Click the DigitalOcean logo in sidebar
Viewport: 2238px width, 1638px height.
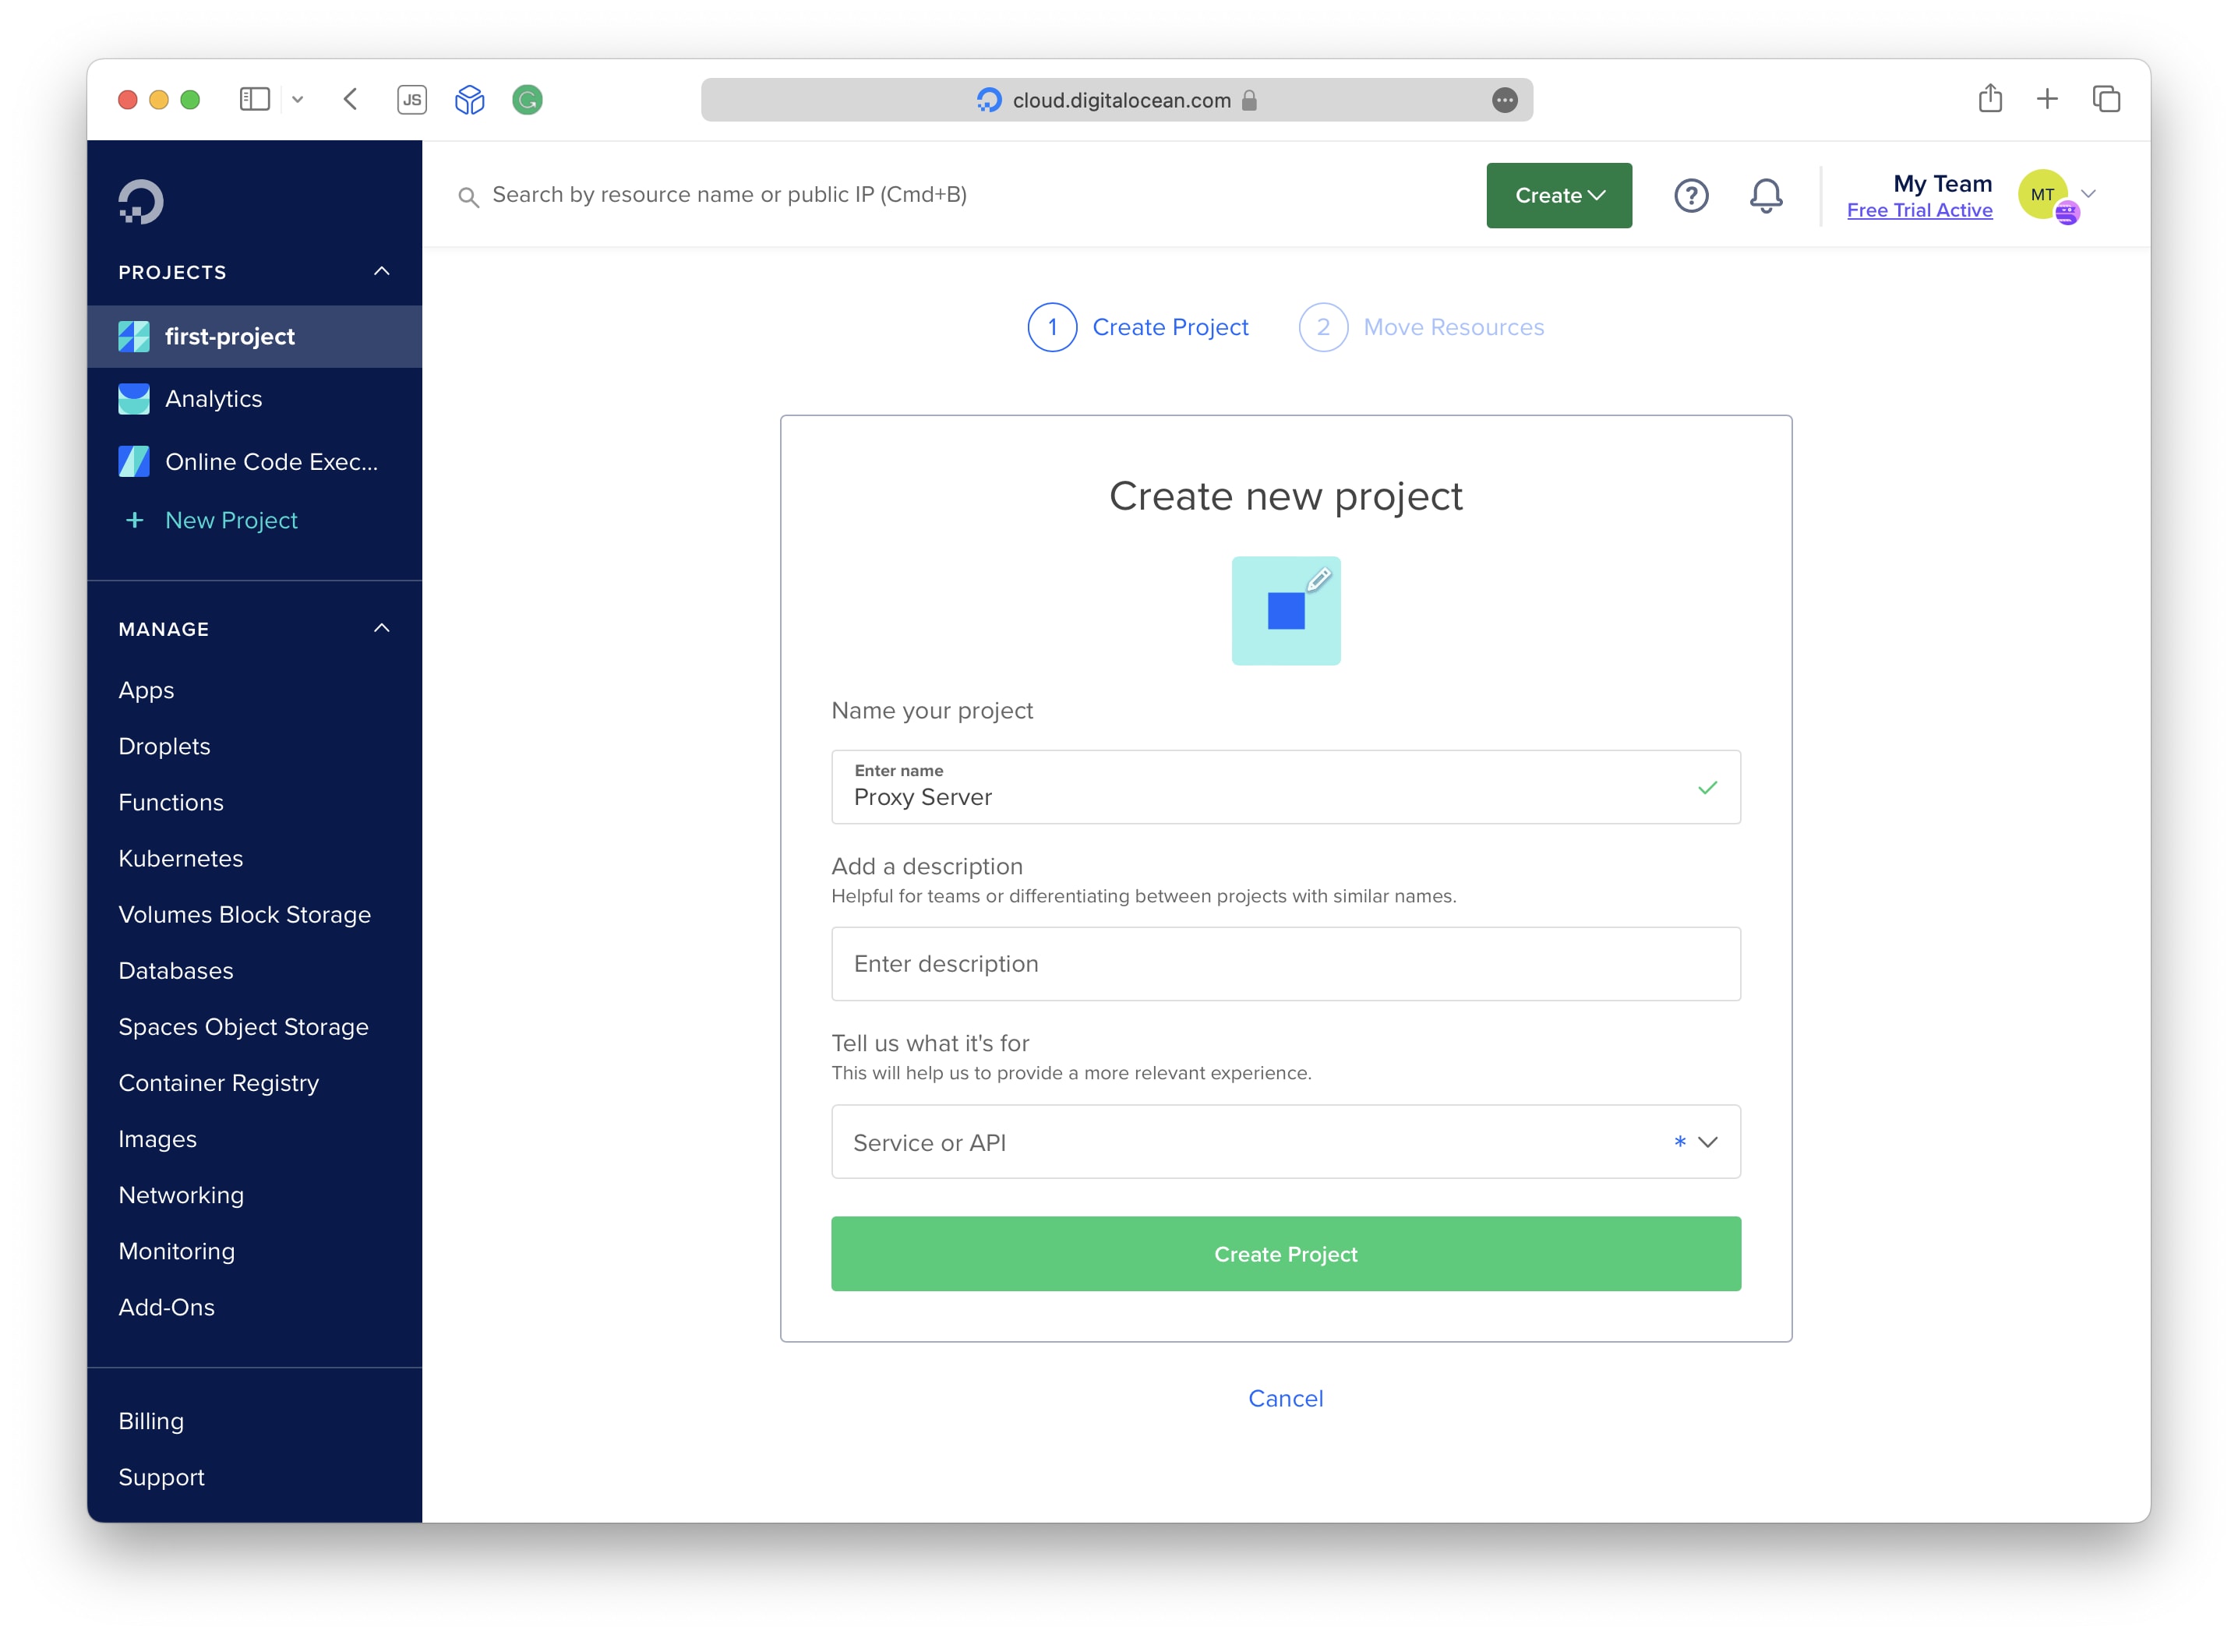(x=141, y=201)
